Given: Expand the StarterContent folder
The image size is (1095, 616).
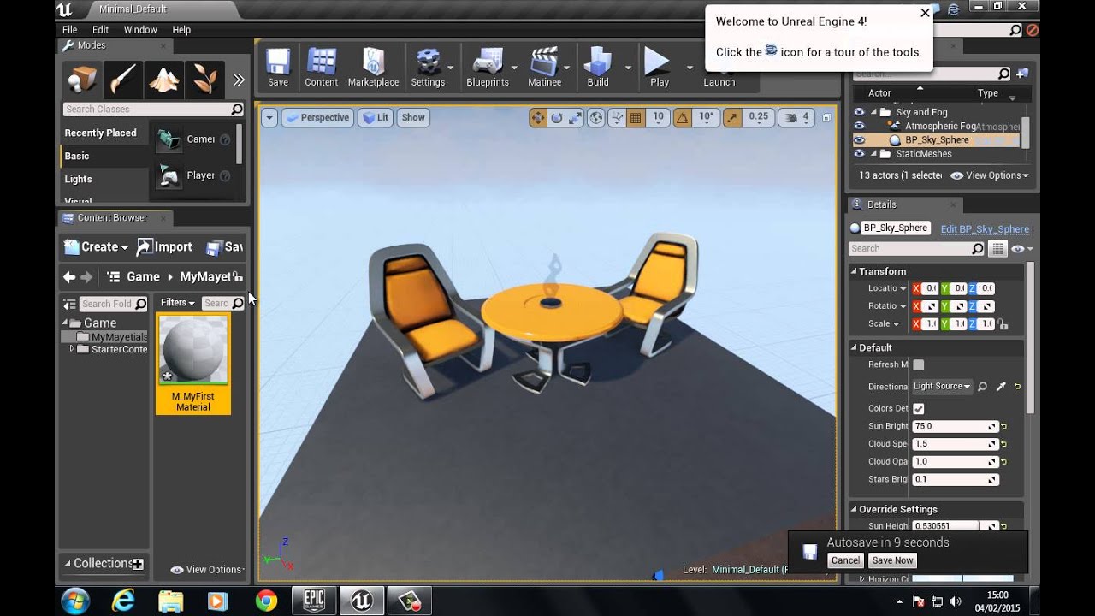Looking at the screenshot, I should coord(72,349).
